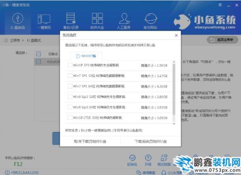
Task: Toggle the 设备名 header select-all checkbox
Action: [x=38, y=54]
